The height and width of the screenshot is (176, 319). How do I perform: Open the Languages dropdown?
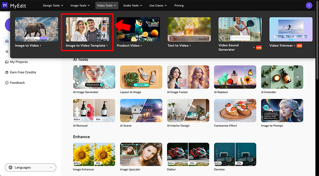31,167
